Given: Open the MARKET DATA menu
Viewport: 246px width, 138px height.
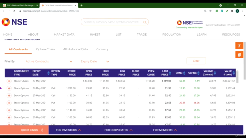Looking at the screenshot, I should pyautogui.click(x=64, y=34).
